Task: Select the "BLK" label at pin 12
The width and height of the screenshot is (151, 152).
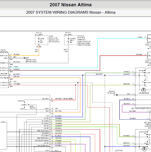Action: (15, 57)
